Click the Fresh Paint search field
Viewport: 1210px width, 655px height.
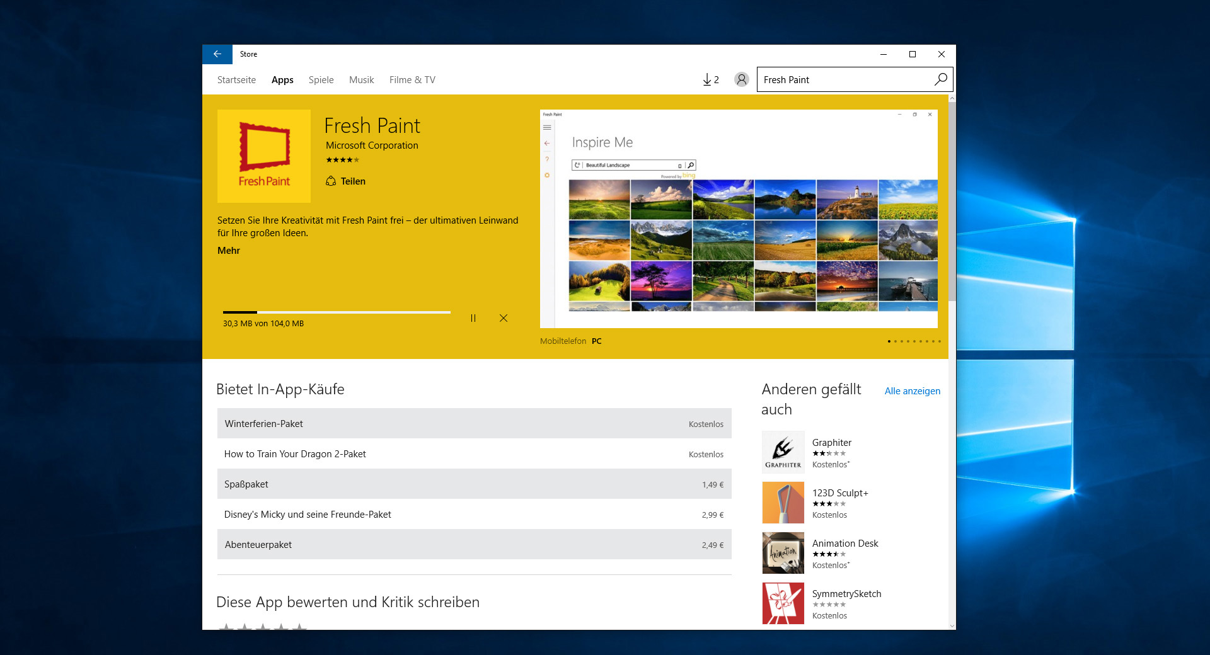(x=844, y=80)
